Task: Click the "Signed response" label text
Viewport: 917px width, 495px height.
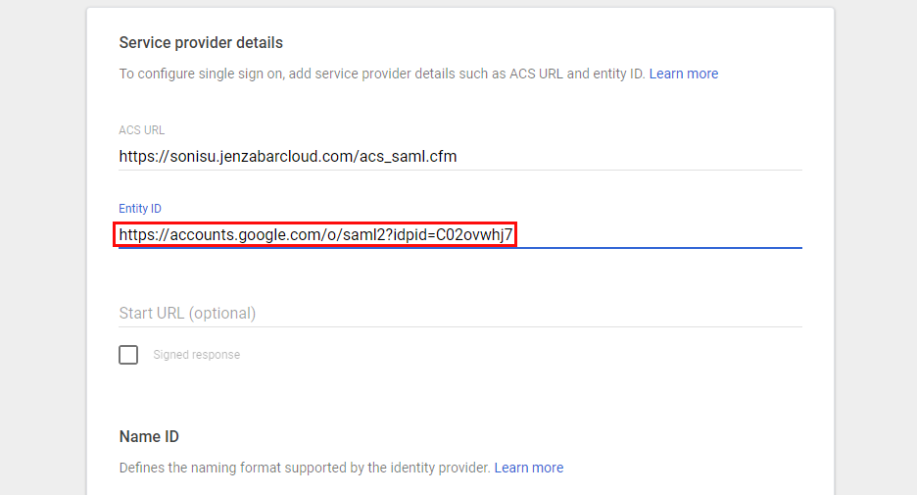Action: tap(196, 355)
